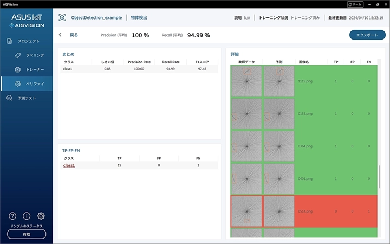The height and width of the screenshot is (244, 390).
Task: Open the info circle icon
Action: point(27,216)
